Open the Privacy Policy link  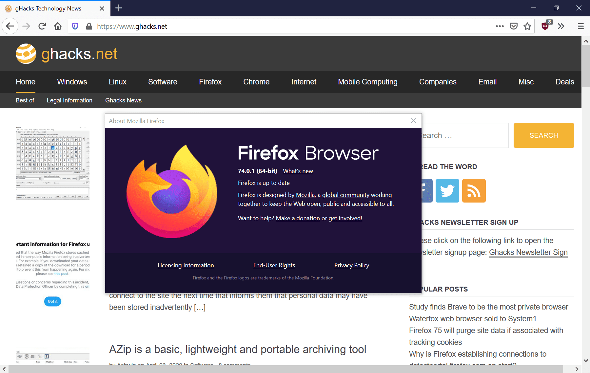(351, 265)
